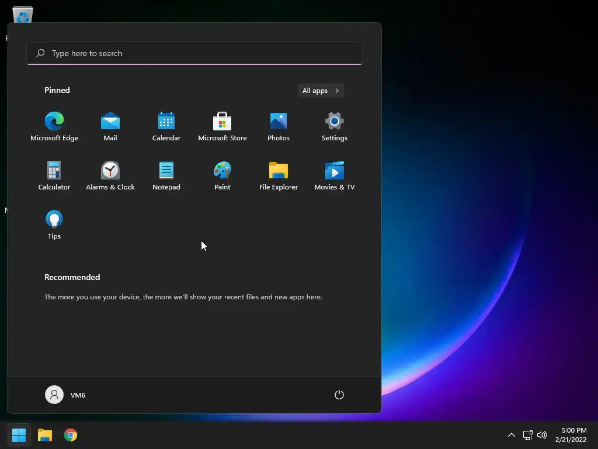The height and width of the screenshot is (449, 598).
Task: Select the Recycle Bin desktop icon
Action: click(x=23, y=15)
